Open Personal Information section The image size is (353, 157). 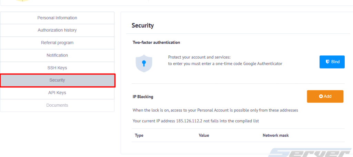point(57,18)
